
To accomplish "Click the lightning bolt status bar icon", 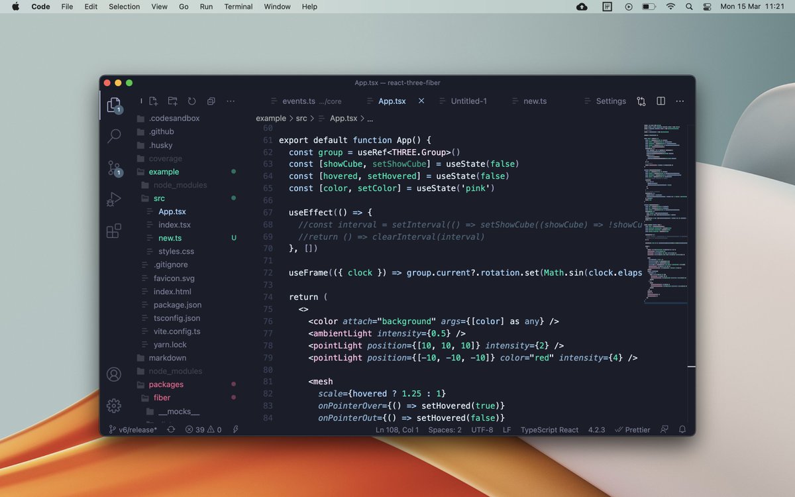I will point(236,429).
